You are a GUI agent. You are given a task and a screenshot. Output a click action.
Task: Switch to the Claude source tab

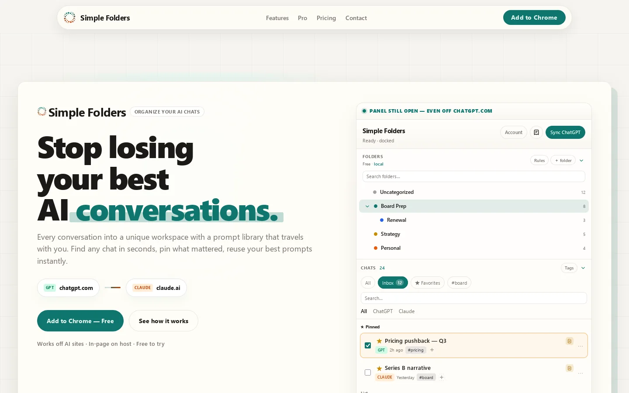tap(407, 311)
